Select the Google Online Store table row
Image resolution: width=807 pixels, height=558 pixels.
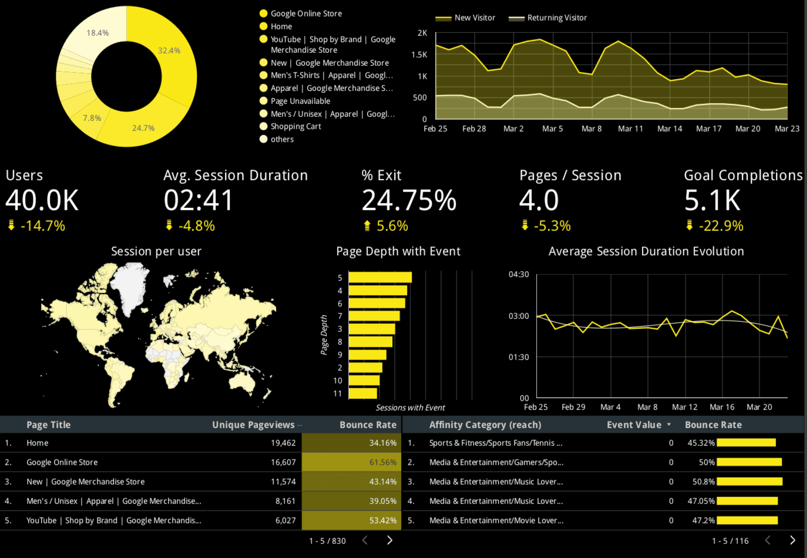(x=200, y=462)
